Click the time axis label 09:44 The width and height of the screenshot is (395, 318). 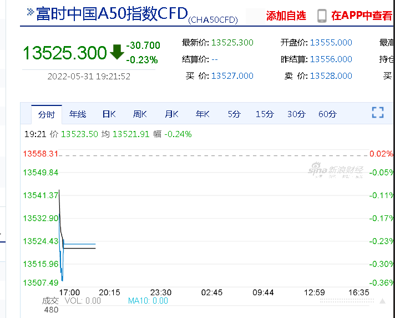[x=264, y=292]
